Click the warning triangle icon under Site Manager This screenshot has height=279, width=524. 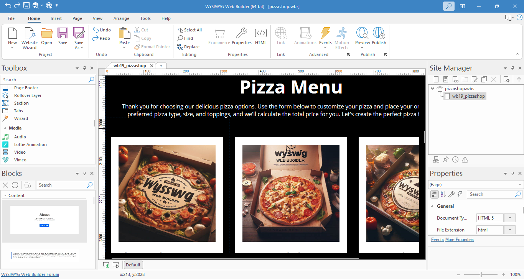point(465,159)
